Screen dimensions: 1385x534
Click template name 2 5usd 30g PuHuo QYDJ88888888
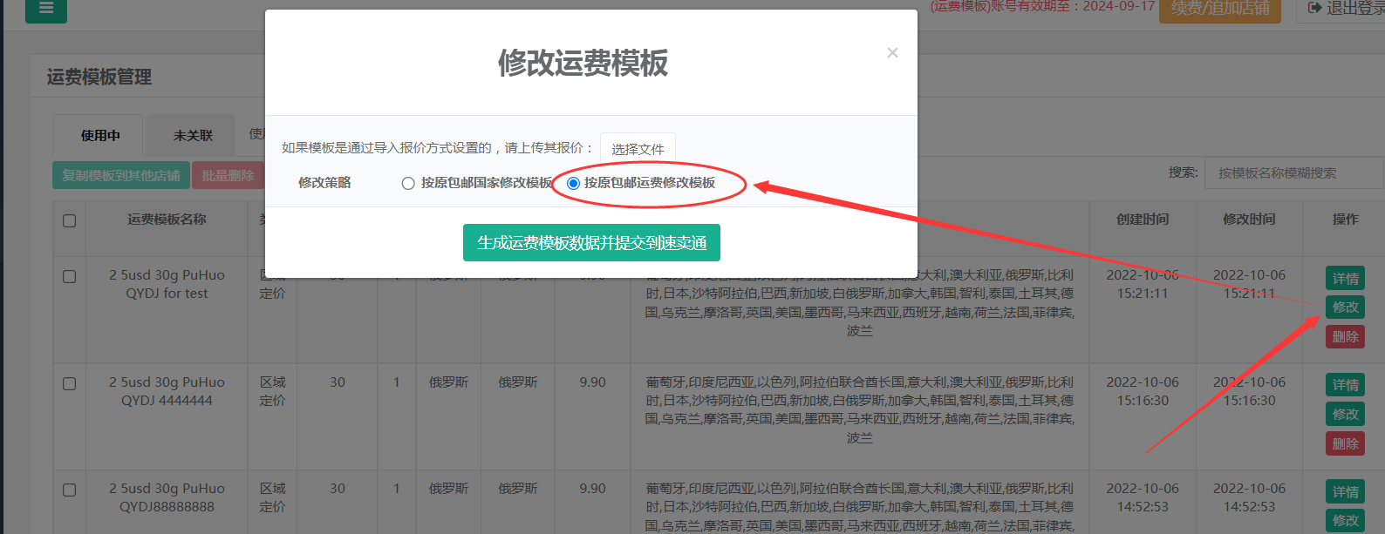click(x=167, y=497)
